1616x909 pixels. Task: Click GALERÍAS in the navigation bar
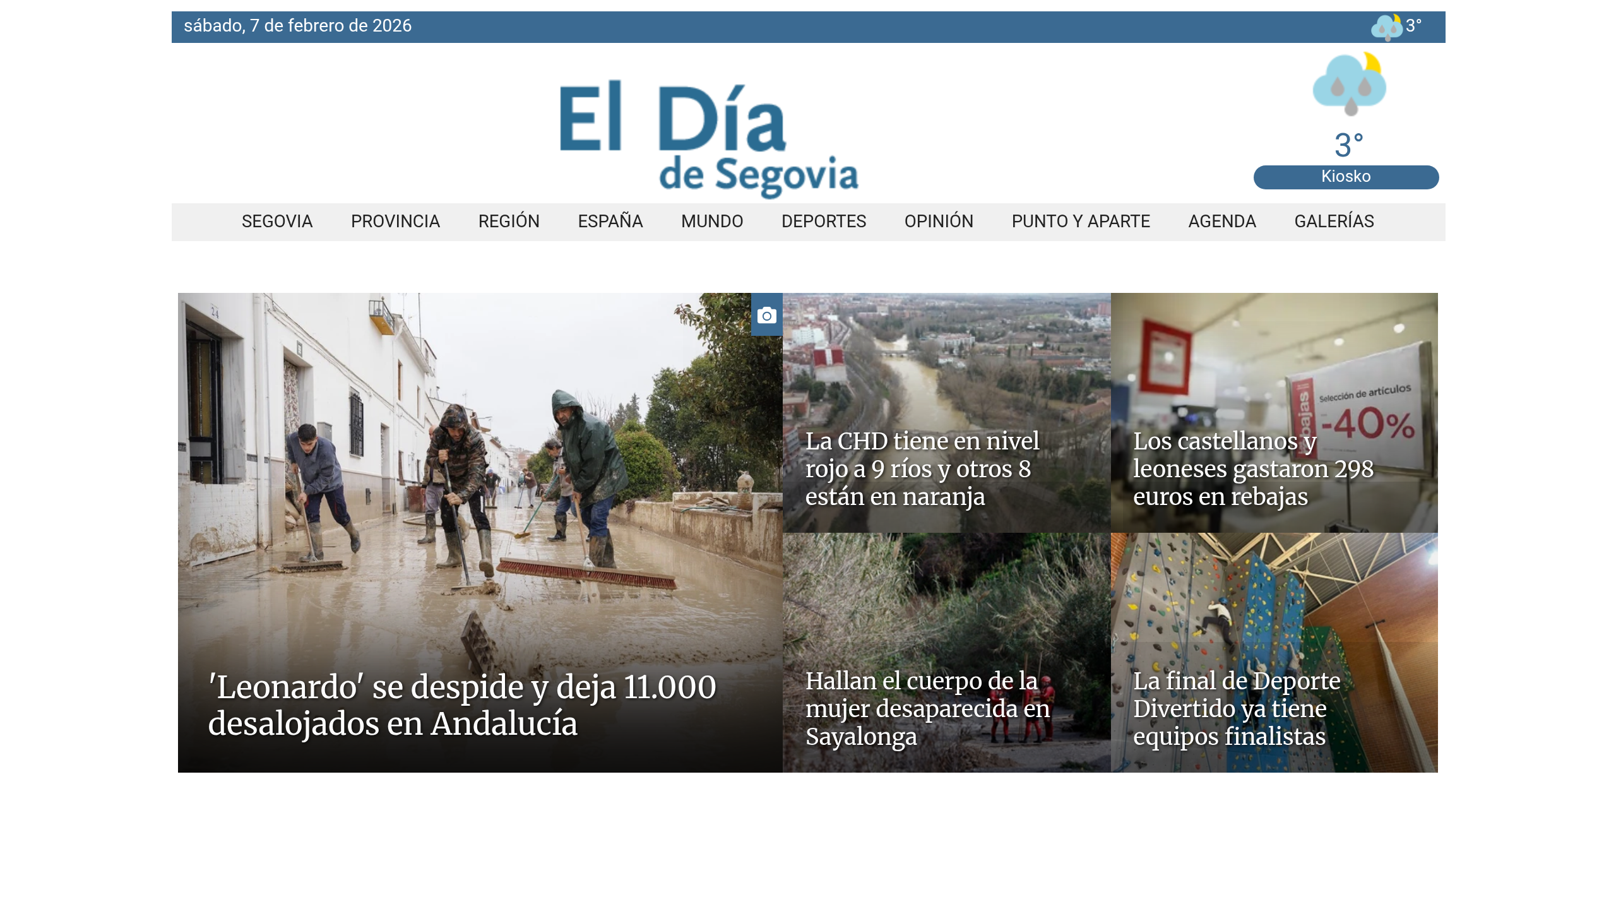[1334, 222]
